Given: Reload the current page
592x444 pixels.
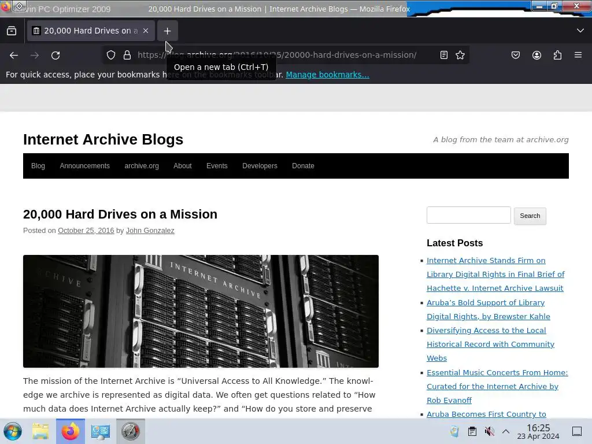Looking at the screenshot, I should click(x=55, y=55).
